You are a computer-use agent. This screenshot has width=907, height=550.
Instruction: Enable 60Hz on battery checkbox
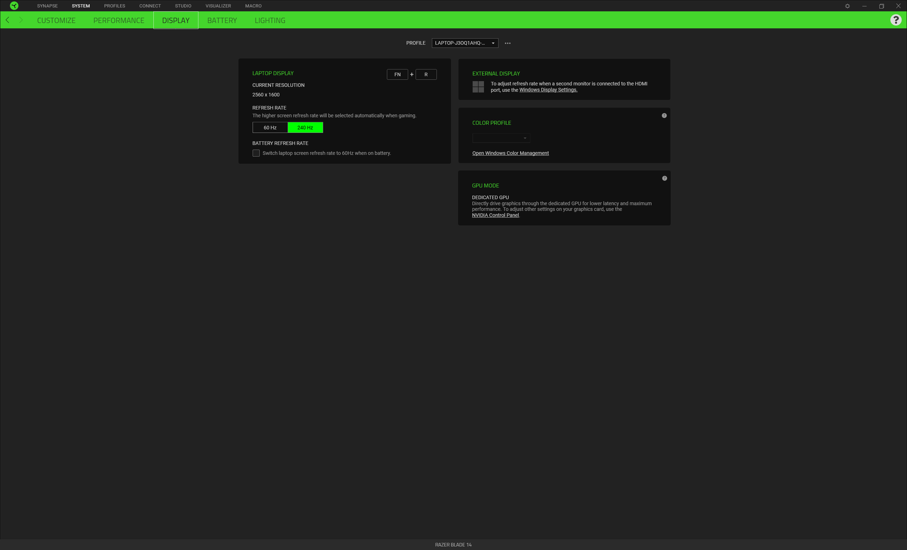(256, 153)
